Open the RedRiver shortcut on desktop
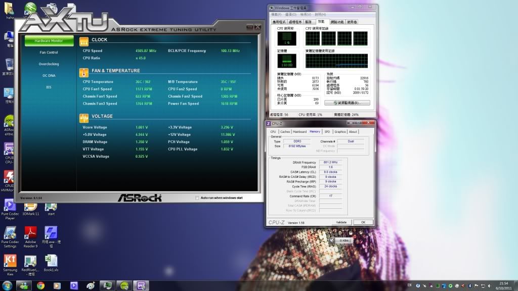Image resolution: width=518 pixels, height=291 pixels. (x=30, y=266)
